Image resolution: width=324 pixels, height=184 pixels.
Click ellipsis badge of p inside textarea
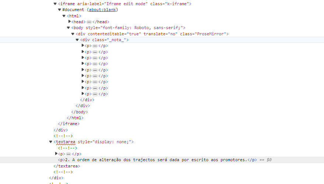pyautogui.click(x=68, y=154)
